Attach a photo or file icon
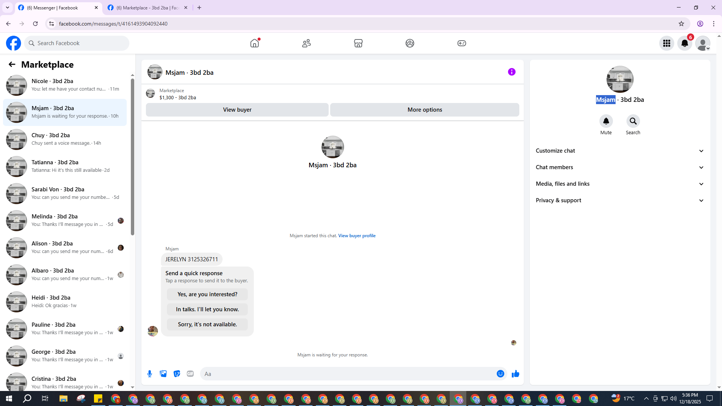Screen dimensions: 722x406 click(x=163, y=374)
